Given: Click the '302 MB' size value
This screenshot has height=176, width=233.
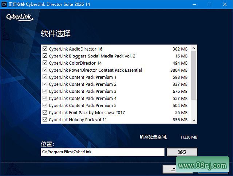Looking at the screenshot, I should click(180, 49).
